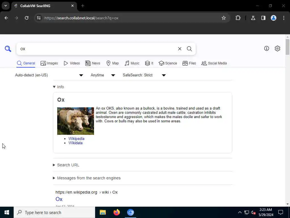Open the tab search dropdown arrow
Screen dimensions: 290x218
[6, 6]
